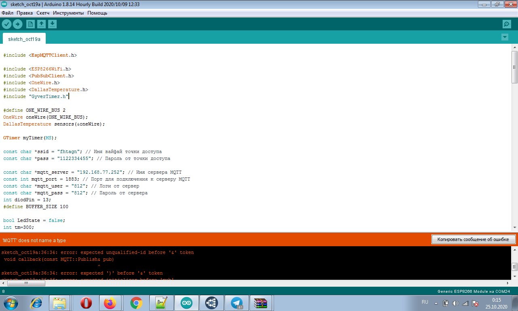This screenshot has height=311, width=518.
Task: Click on the OneWire.h include line
Action: (x=32, y=83)
